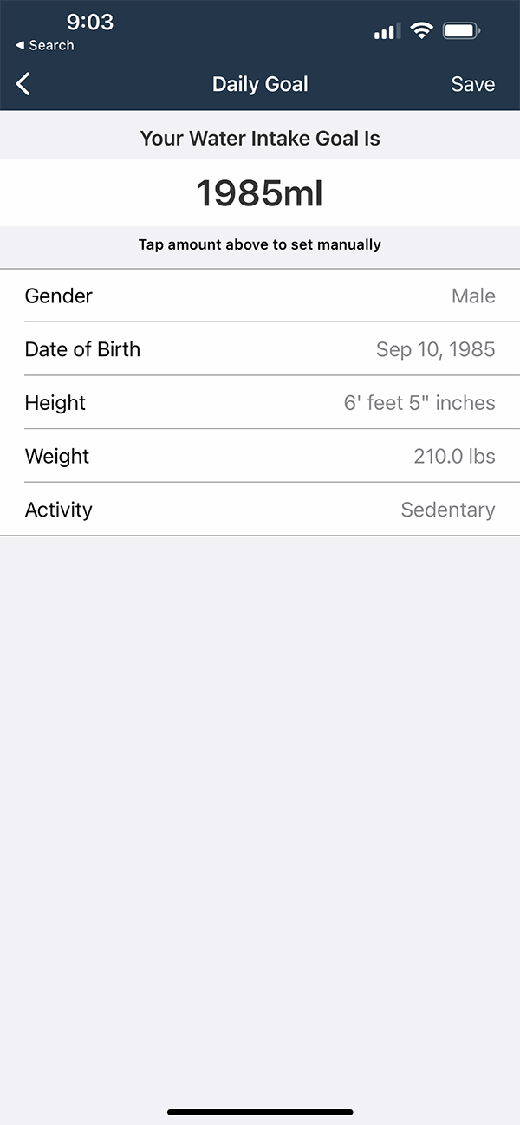Change the 6' feet 5" inches value

click(x=419, y=403)
